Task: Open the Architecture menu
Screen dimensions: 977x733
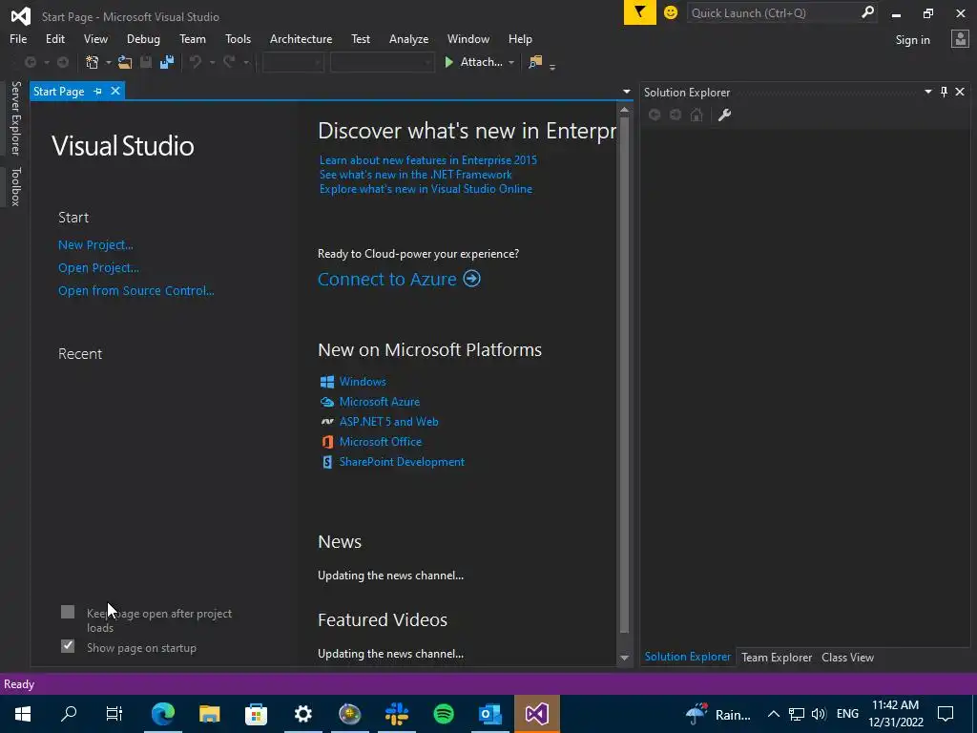Action: 301,38
